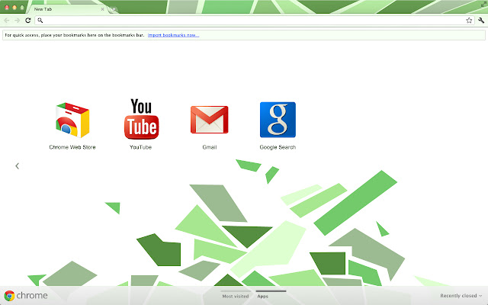Screen dimensions: 488x305
Task: Switch to the Apps section
Action: coord(262,297)
